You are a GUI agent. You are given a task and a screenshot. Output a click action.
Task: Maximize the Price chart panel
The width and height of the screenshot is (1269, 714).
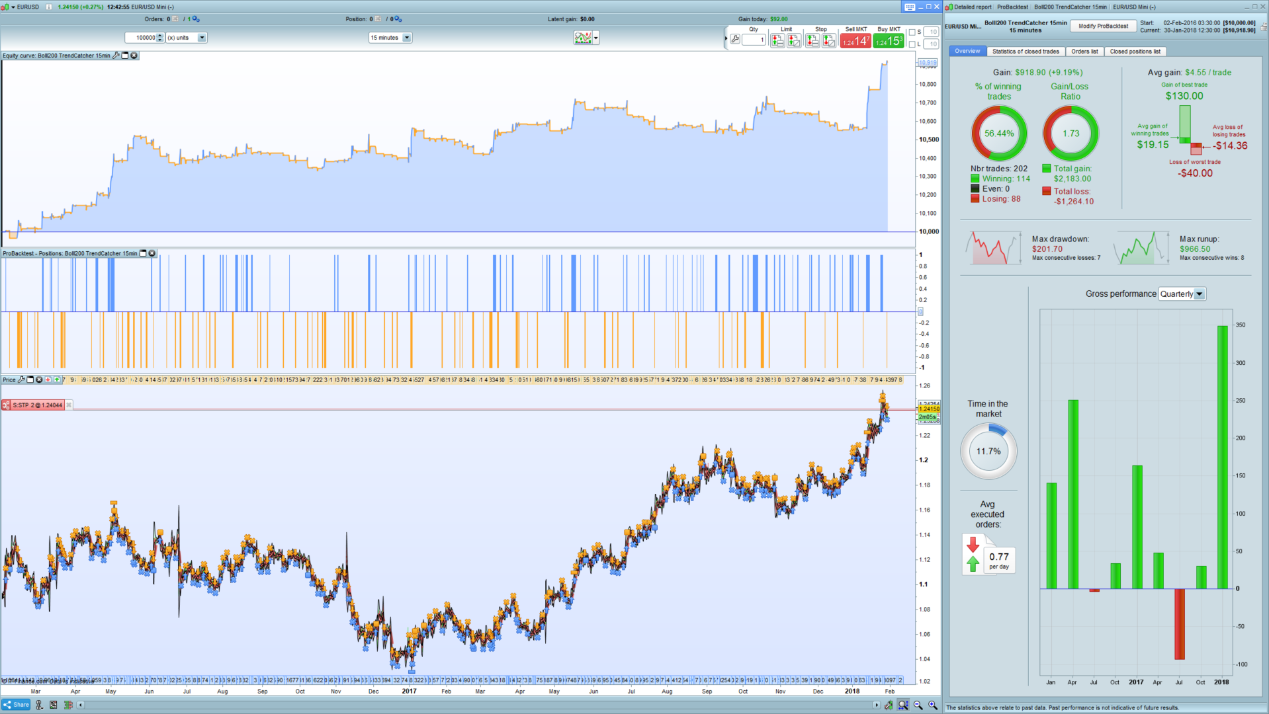pyautogui.click(x=30, y=379)
